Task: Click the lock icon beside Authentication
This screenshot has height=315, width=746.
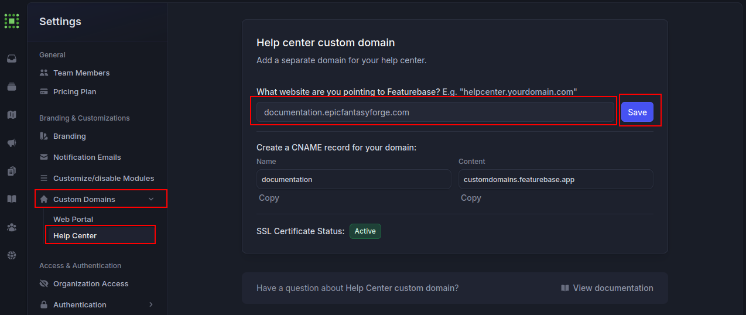Action: pyautogui.click(x=44, y=304)
